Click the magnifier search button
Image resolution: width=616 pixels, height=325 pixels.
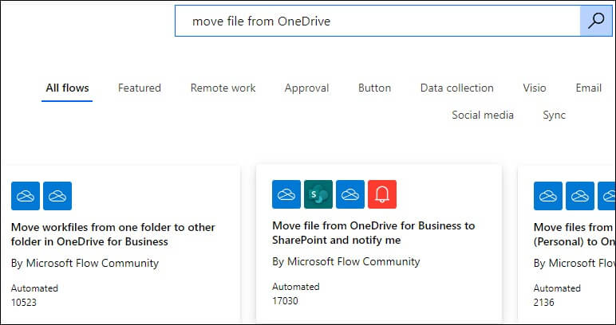[x=596, y=21]
